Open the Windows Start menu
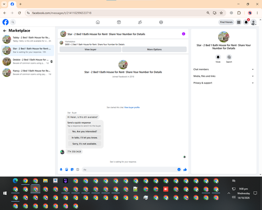The height and width of the screenshot is (210, 262). point(5,193)
